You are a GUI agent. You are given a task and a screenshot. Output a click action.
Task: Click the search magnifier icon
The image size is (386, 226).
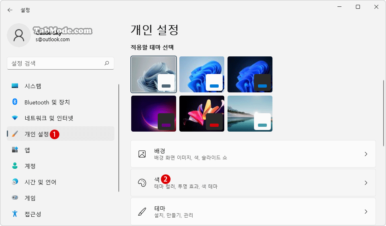click(107, 63)
